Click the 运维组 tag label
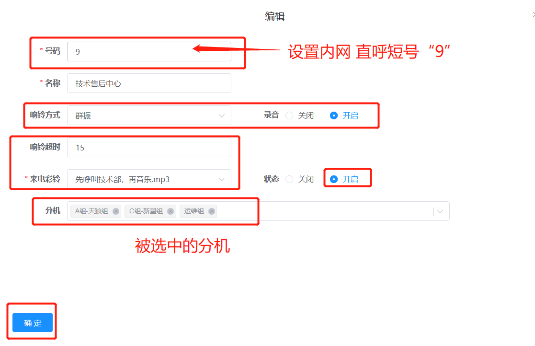Viewport: 535px width, 346px height. [194, 211]
